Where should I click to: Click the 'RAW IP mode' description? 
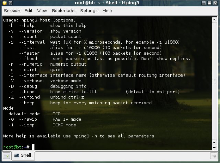click(67, 119)
